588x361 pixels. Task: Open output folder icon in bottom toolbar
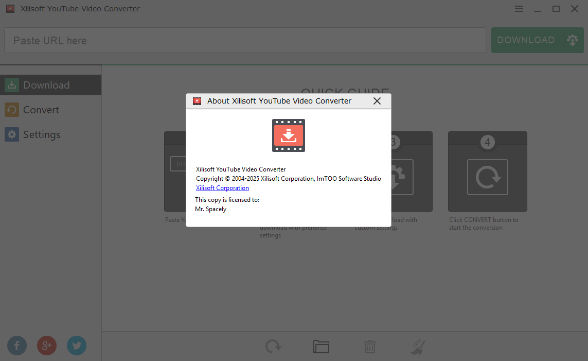coord(322,347)
